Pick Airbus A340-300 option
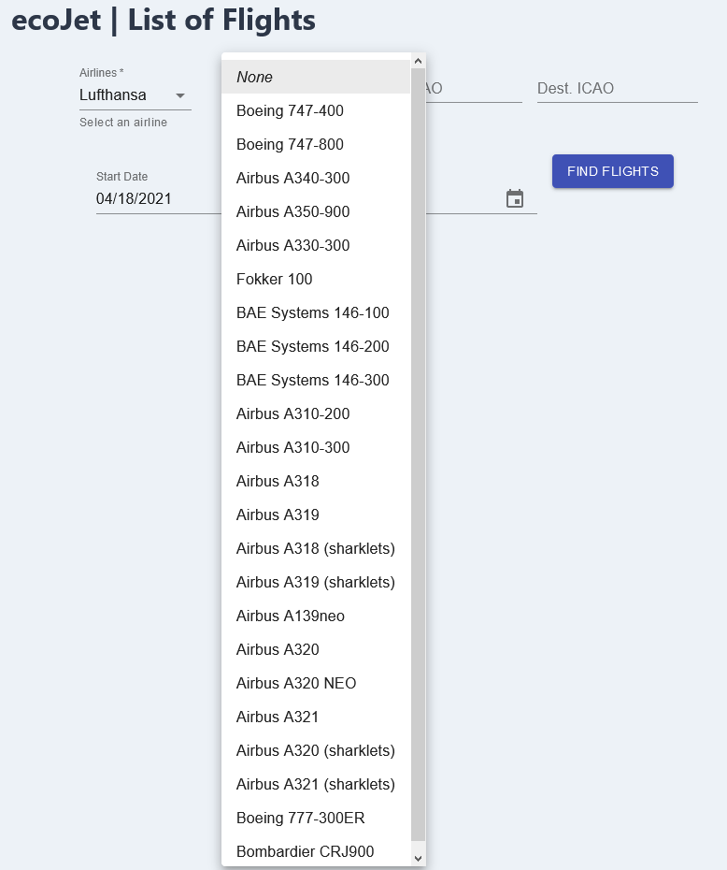Image resolution: width=727 pixels, height=870 pixels. point(316,178)
